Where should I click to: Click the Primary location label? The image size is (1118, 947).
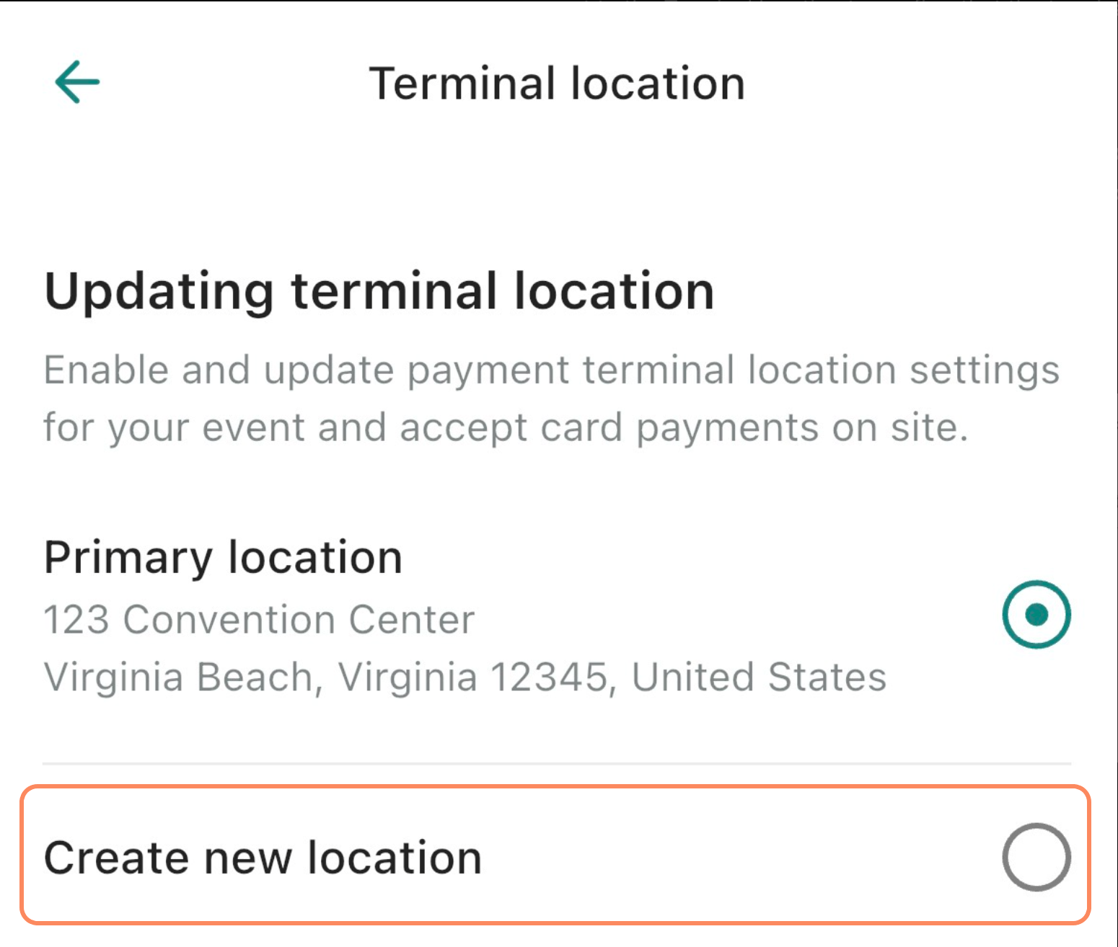[x=223, y=557]
